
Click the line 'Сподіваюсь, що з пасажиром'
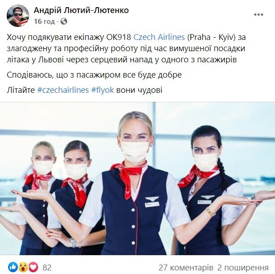click(94, 75)
